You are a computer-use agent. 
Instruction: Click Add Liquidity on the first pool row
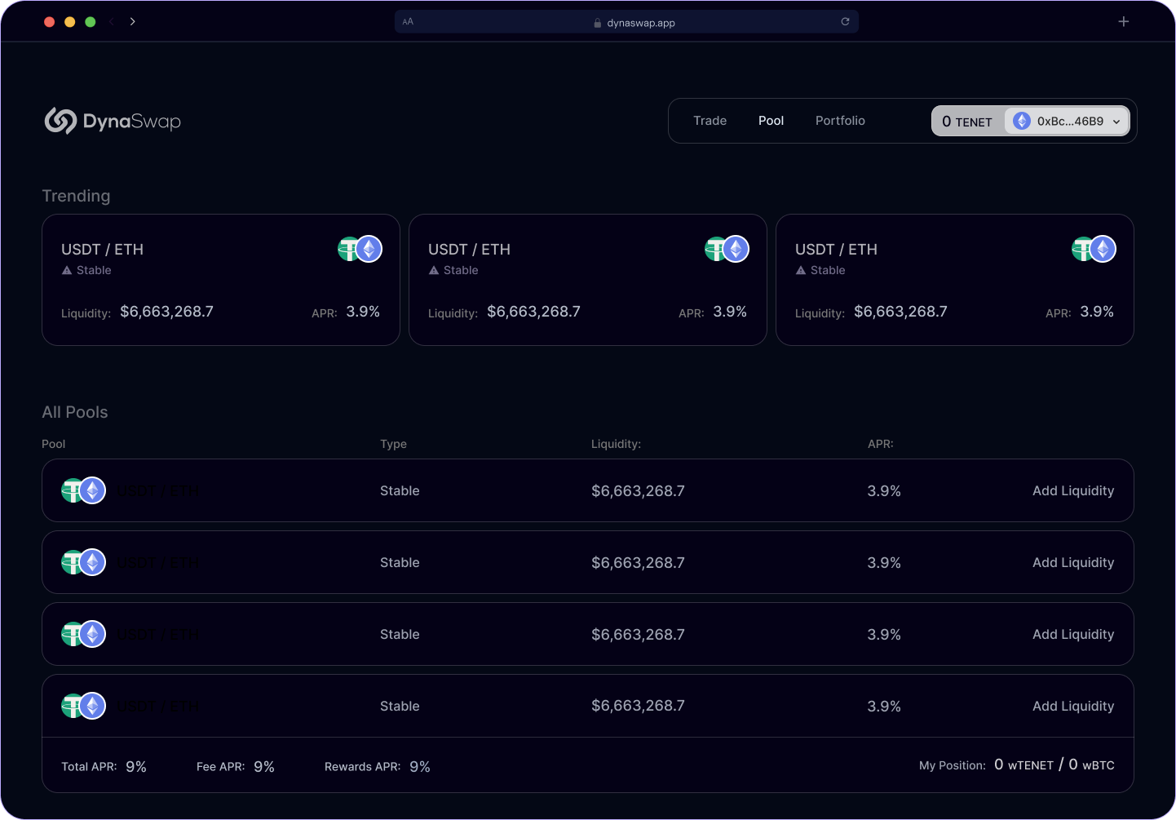click(x=1073, y=490)
